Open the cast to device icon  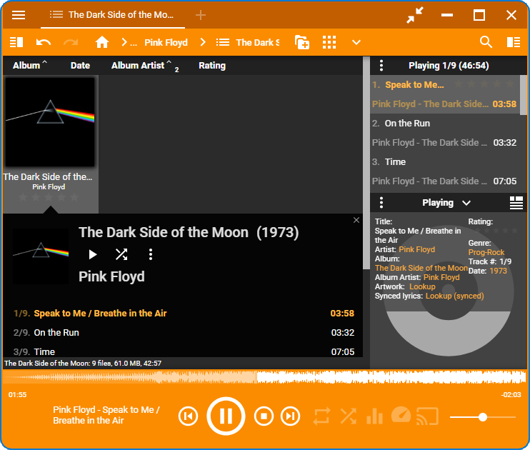[427, 416]
